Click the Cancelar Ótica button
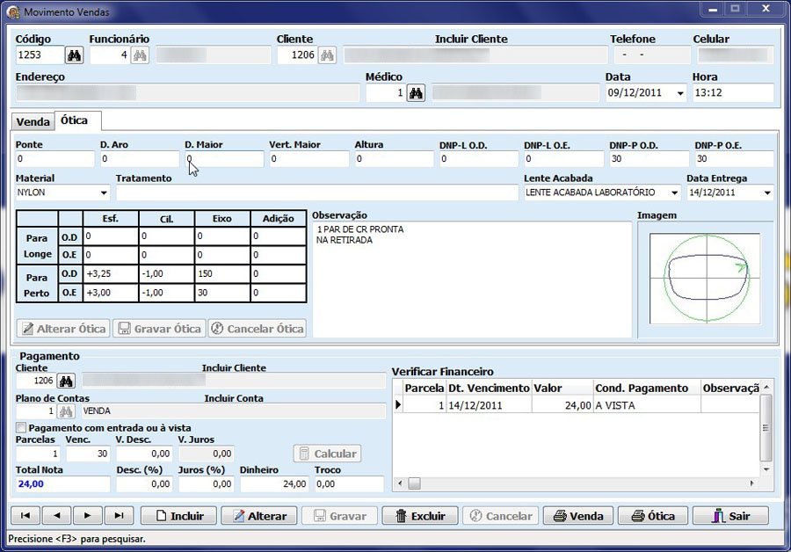Screen dimensions: 791x552 (x=258, y=329)
